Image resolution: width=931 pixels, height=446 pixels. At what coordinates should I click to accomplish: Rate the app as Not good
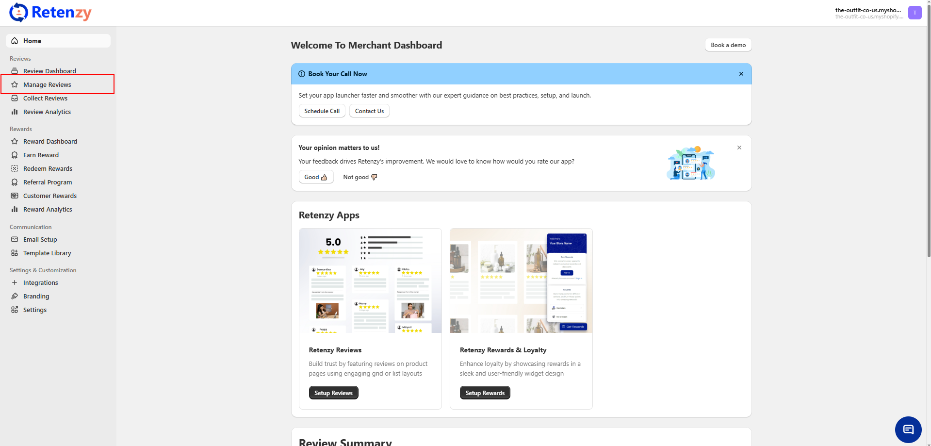pos(360,177)
